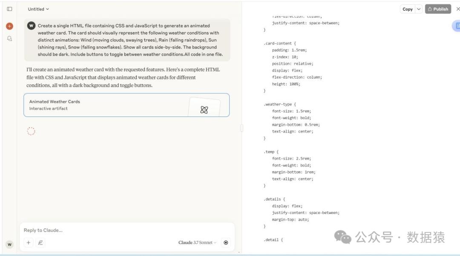This screenshot has width=460, height=256.
Task: Open the writing style selector icon
Action: [40, 242]
